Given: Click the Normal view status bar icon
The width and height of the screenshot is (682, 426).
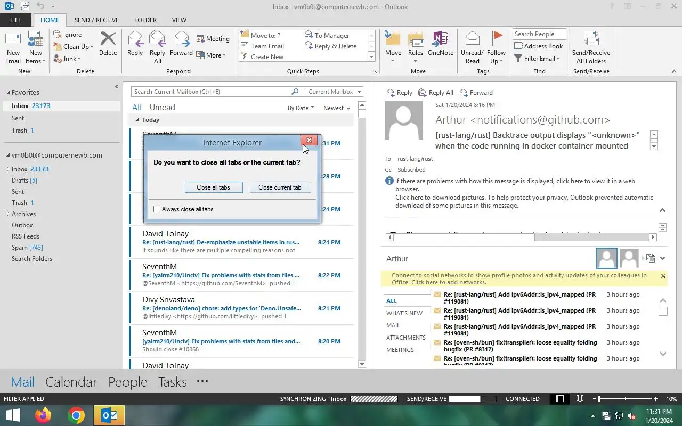Looking at the screenshot, I should (x=559, y=398).
